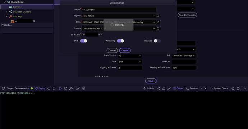Click the X icon after Terminal dropdown

click(206, 89)
